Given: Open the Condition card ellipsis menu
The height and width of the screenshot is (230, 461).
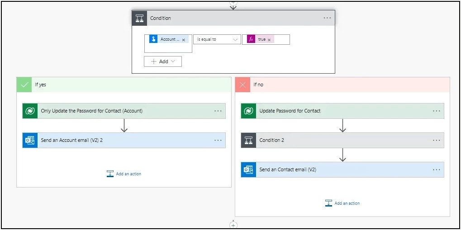Looking at the screenshot, I should 327,18.
